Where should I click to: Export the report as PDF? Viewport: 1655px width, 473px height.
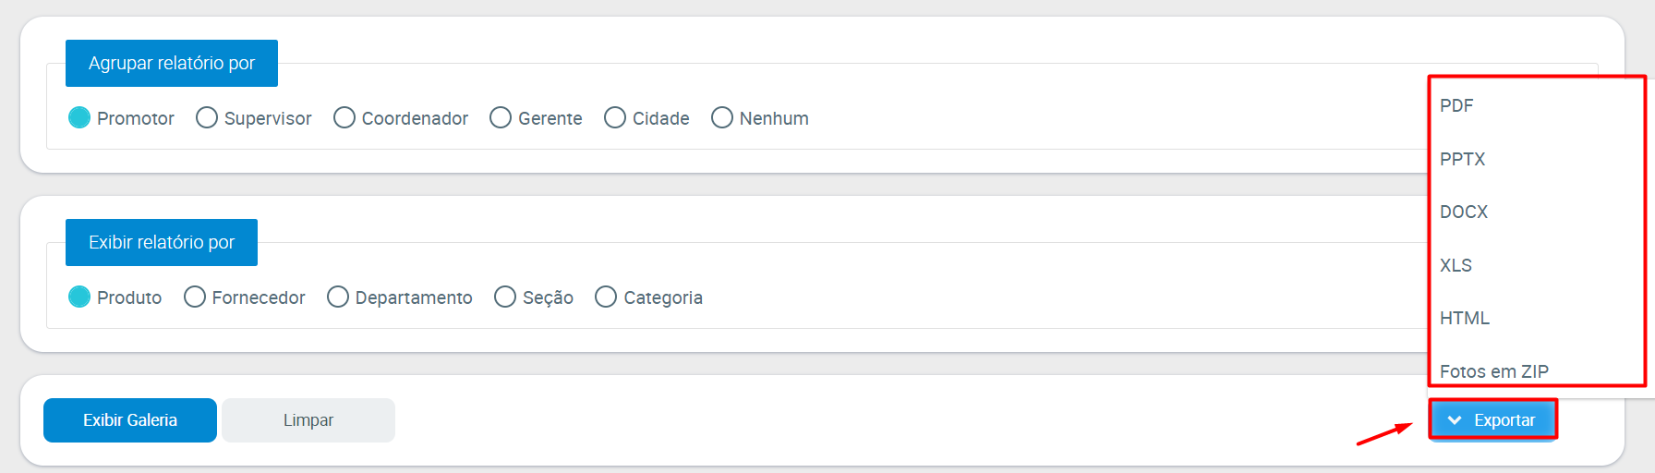point(1456,106)
